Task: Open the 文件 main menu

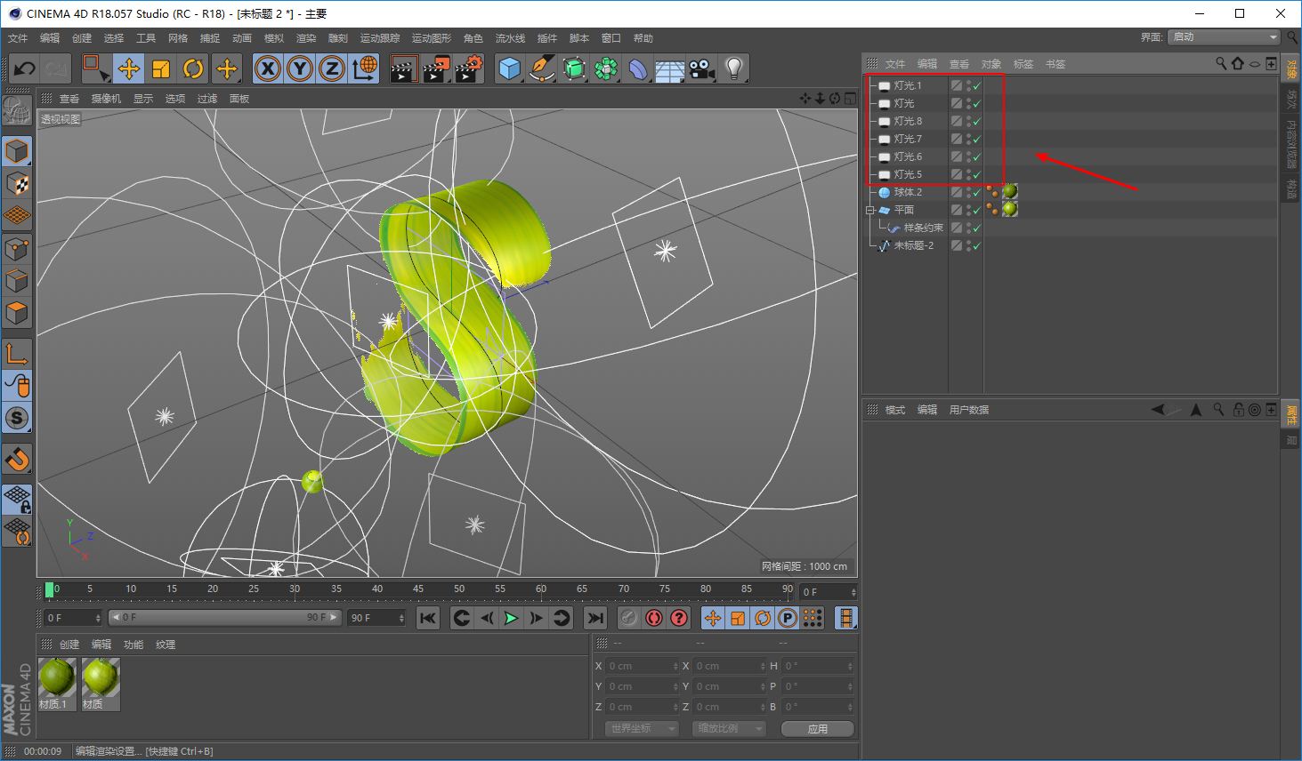Action: (x=18, y=38)
